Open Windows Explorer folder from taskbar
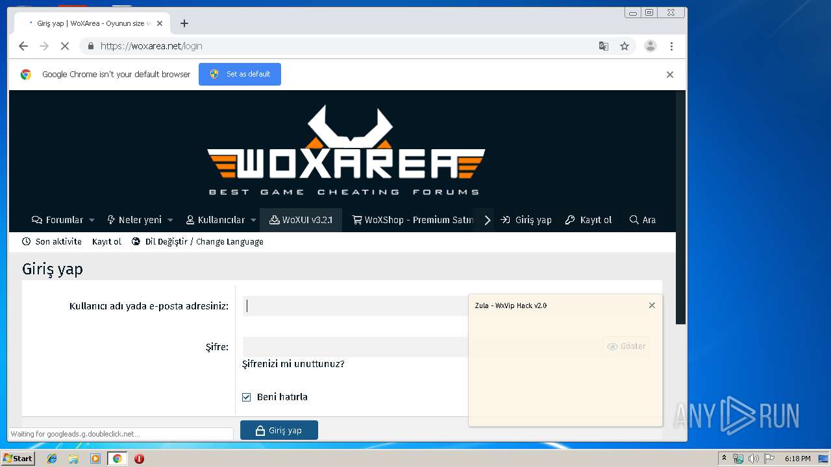831x467 pixels. (x=73, y=459)
